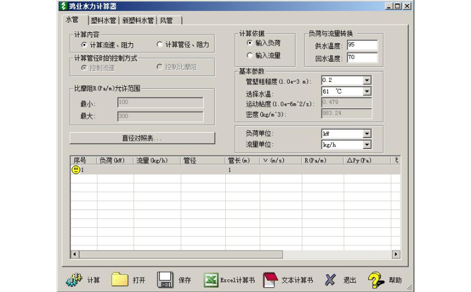Click the smiley face icon in row 1

click(x=76, y=170)
